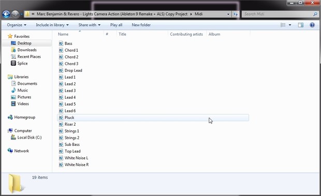Select the White Noise R file name
Screen dimensions: 321x196
(77, 165)
